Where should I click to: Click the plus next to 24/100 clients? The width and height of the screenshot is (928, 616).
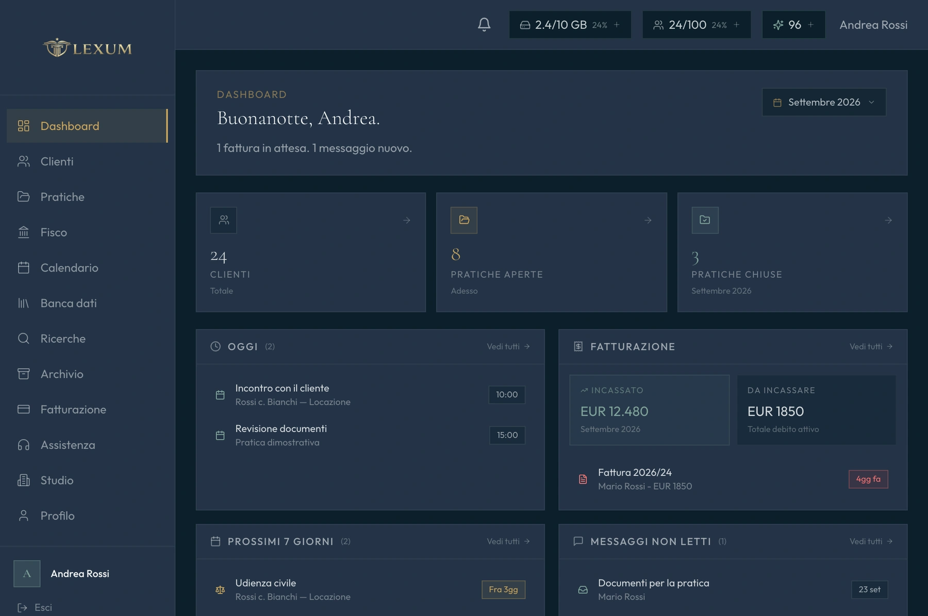pyautogui.click(x=736, y=25)
